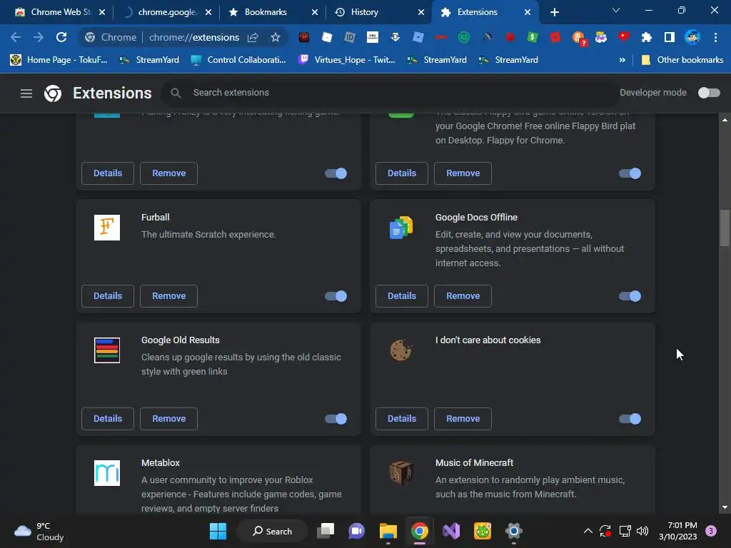This screenshot has height=548, width=731.
Task: Click the cookie icon of I don't care about cookies
Action: tap(401, 350)
